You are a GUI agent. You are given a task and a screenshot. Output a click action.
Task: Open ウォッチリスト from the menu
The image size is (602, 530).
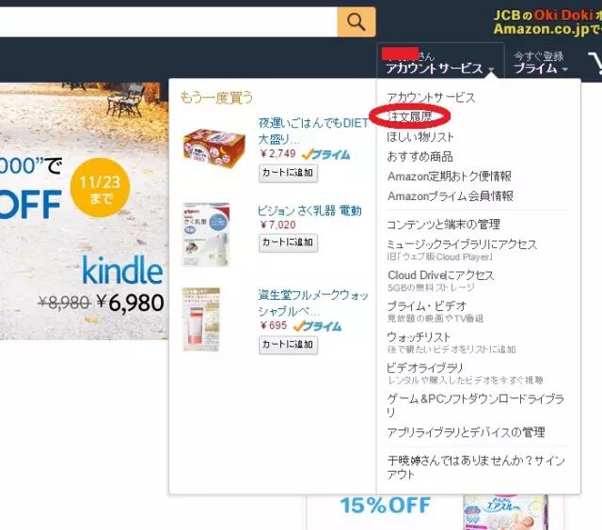point(419,337)
